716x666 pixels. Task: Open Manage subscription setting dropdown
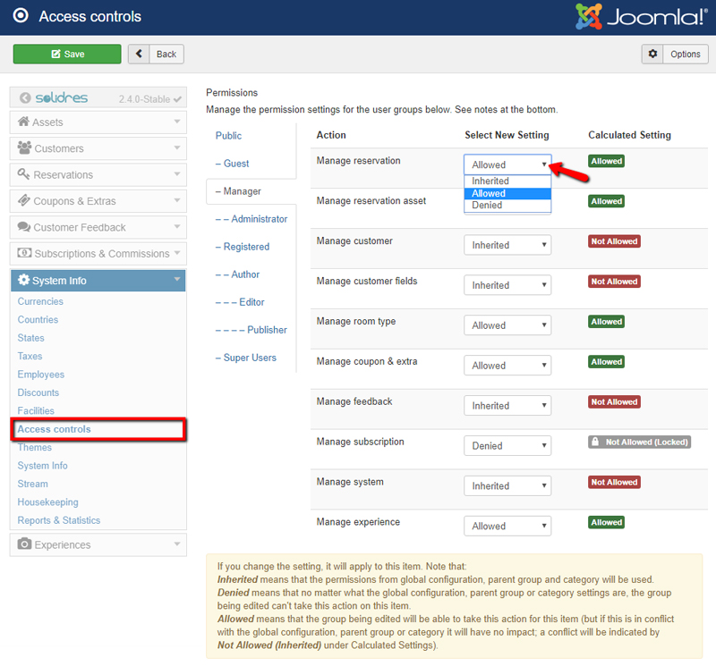[507, 446]
